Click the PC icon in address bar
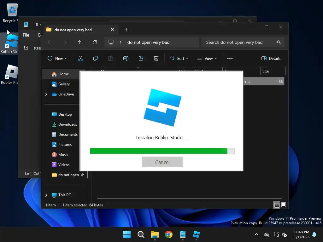Image resolution: width=323 pixels, height=242 pixels. pyautogui.click(x=111, y=42)
